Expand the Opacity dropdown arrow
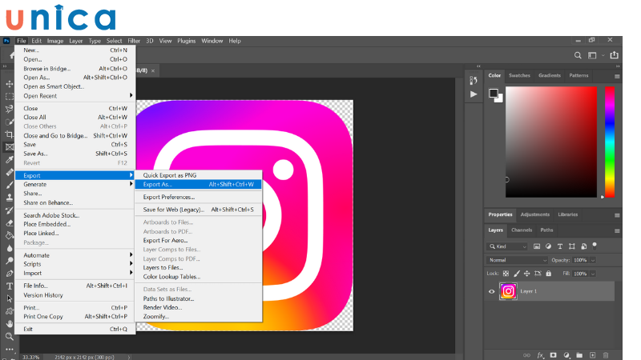 click(593, 260)
